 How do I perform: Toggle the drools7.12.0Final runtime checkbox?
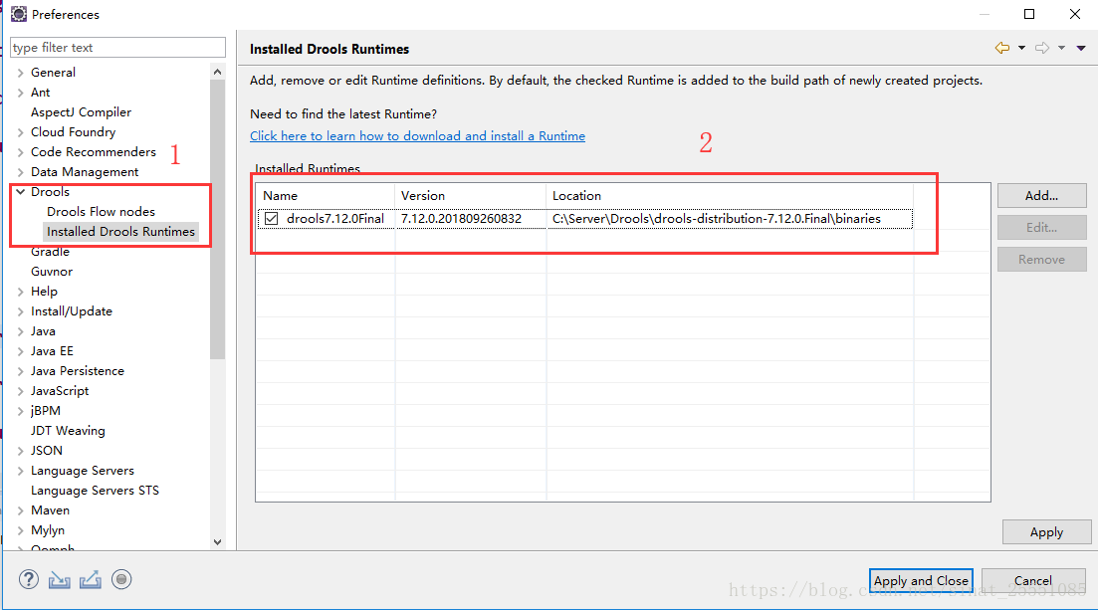(272, 219)
